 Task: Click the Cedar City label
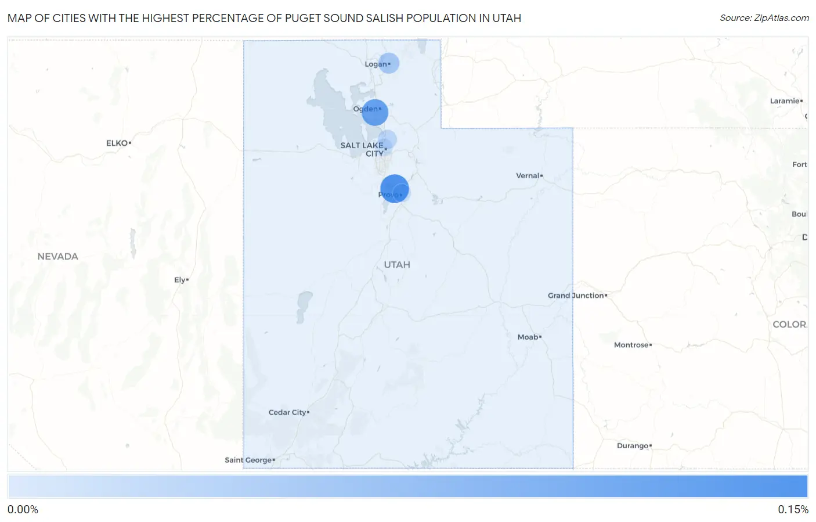point(287,412)
